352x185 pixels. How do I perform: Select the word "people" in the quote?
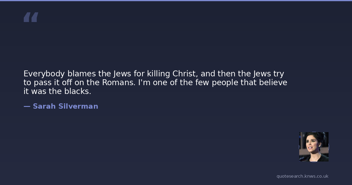225,83
